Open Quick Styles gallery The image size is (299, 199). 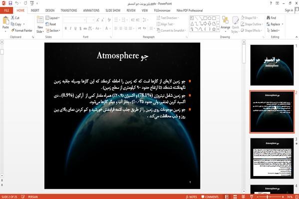pyautogui.click(x=235, y=25)
